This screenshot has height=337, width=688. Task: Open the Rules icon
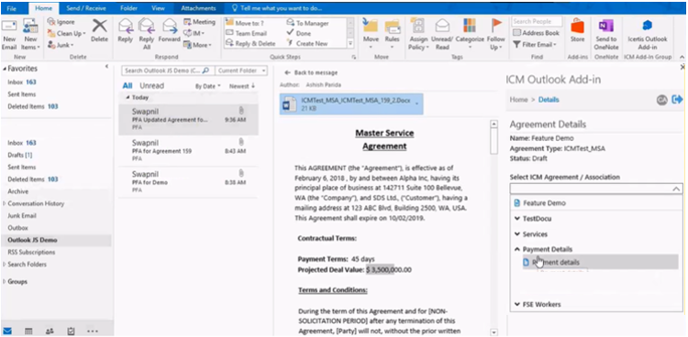pos(393,26)
